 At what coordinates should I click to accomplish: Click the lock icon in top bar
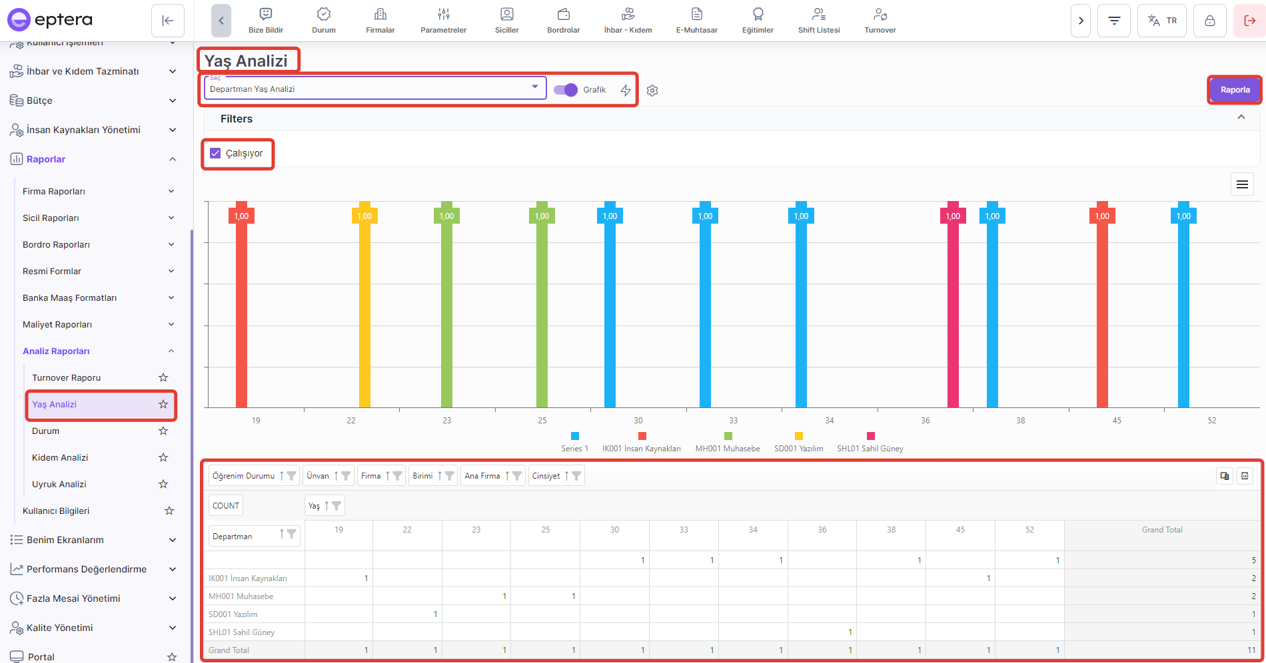click(x=1209, y=21)
